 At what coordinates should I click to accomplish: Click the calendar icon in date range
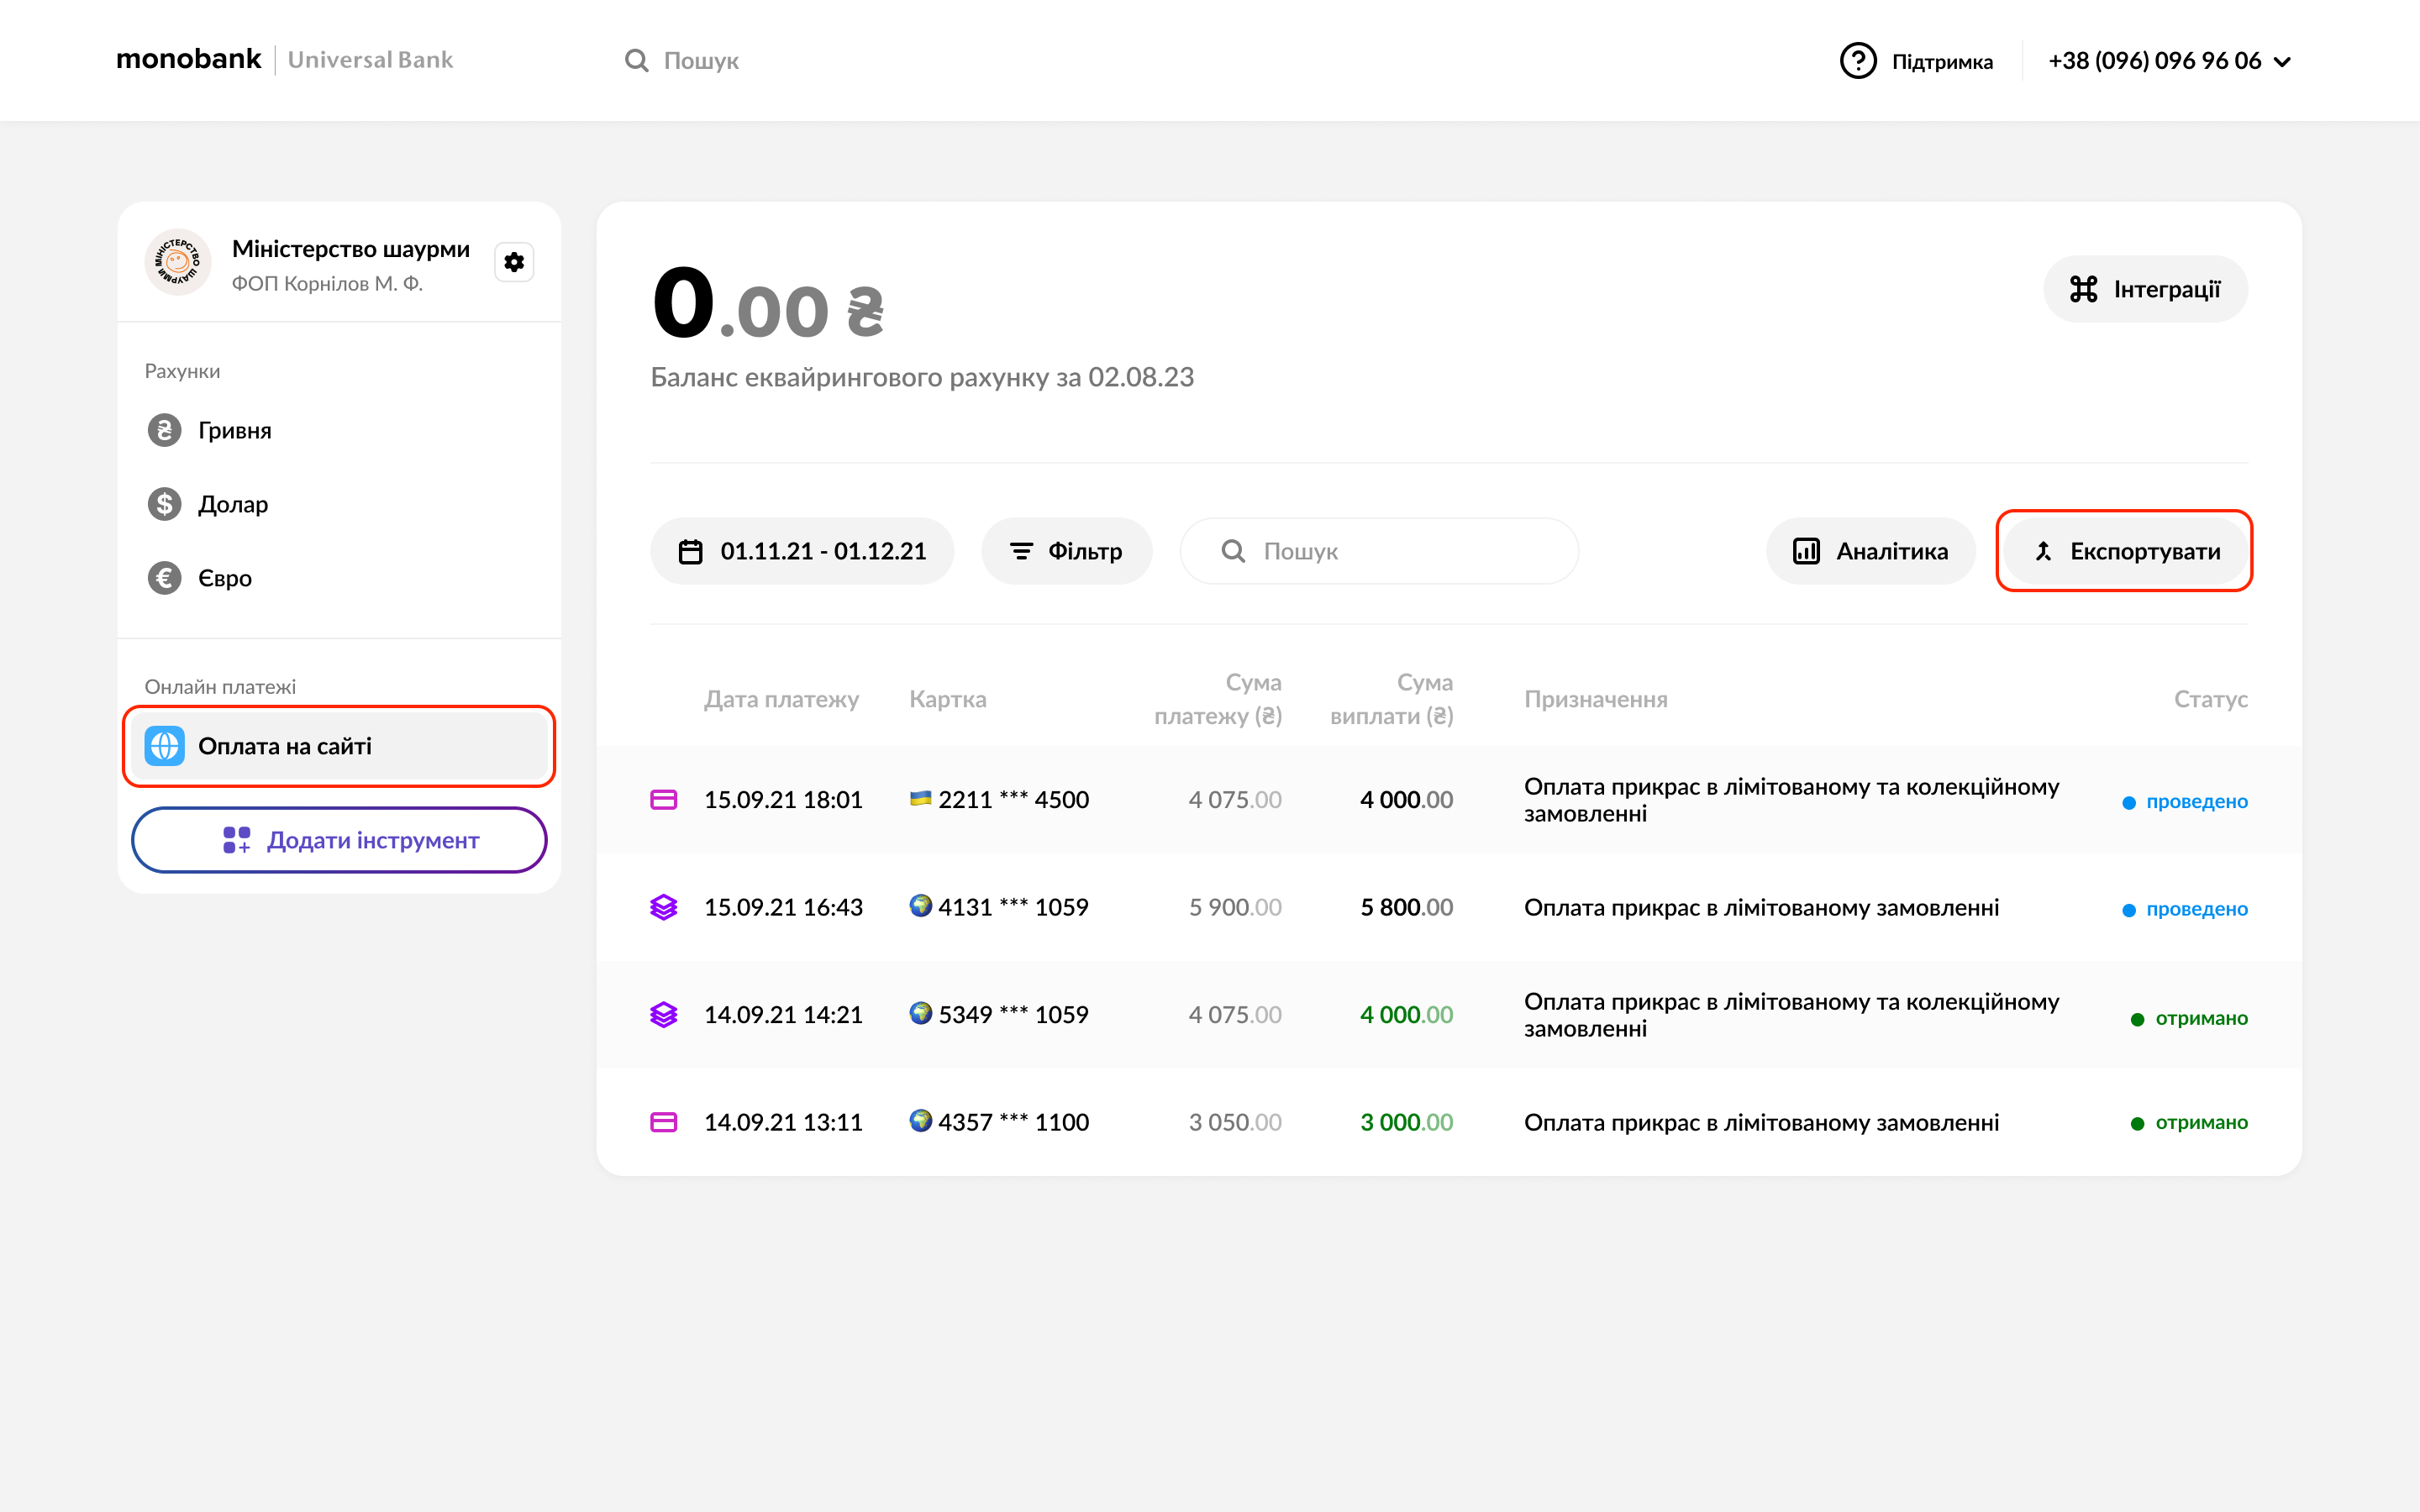[x=690, y=551]
